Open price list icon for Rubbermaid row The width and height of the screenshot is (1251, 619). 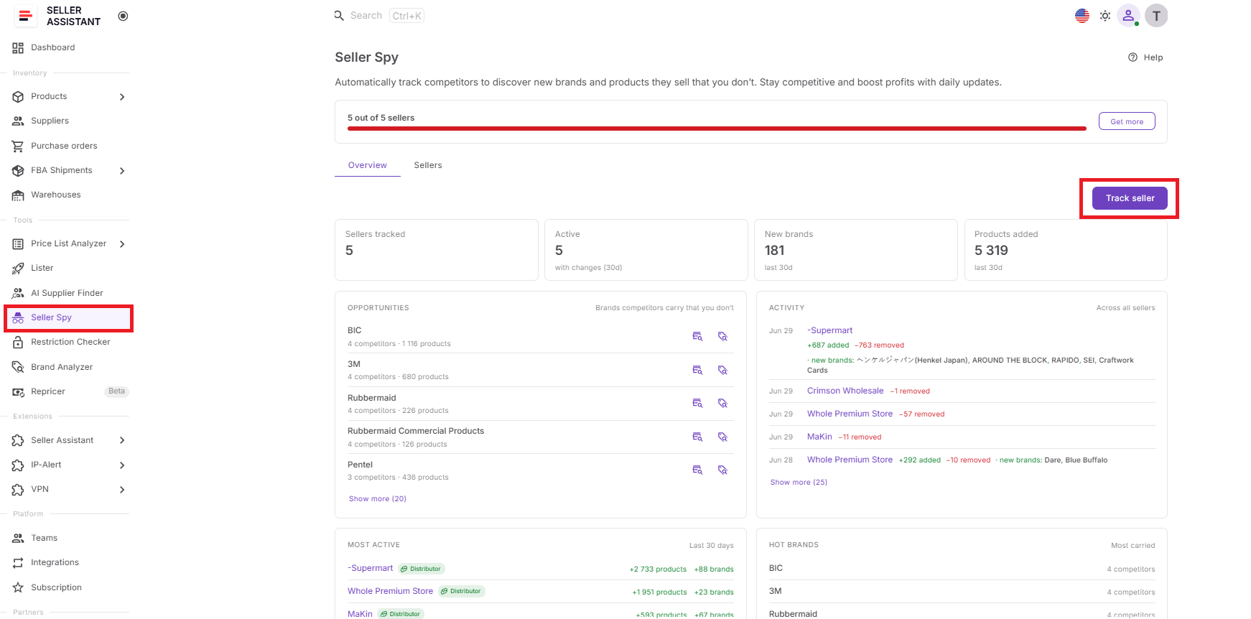coord(697,404)
